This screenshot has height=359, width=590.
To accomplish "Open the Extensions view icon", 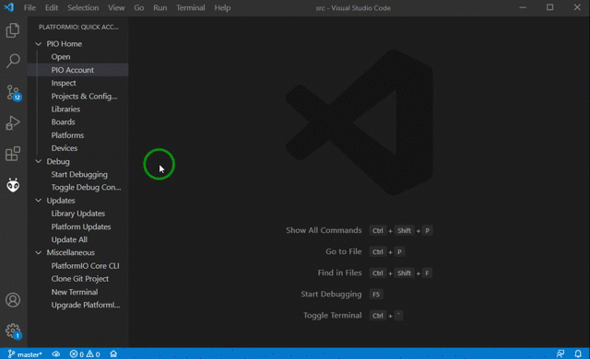I will click(x=13, y=154).
